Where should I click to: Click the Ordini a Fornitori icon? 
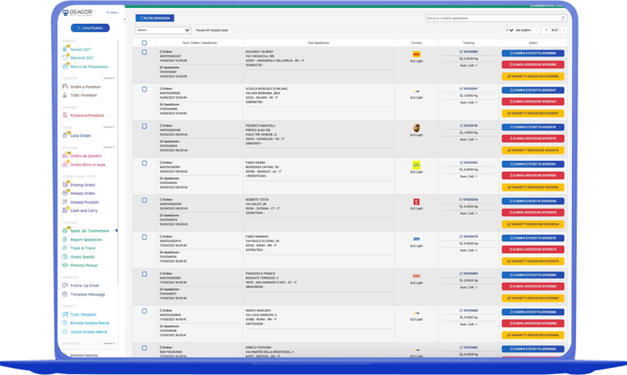coord(65,86)
